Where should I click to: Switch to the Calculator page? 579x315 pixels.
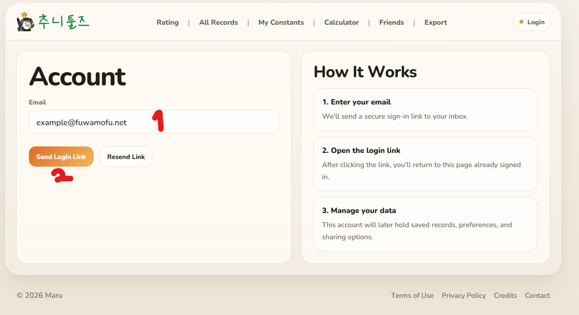coord(342,22)
